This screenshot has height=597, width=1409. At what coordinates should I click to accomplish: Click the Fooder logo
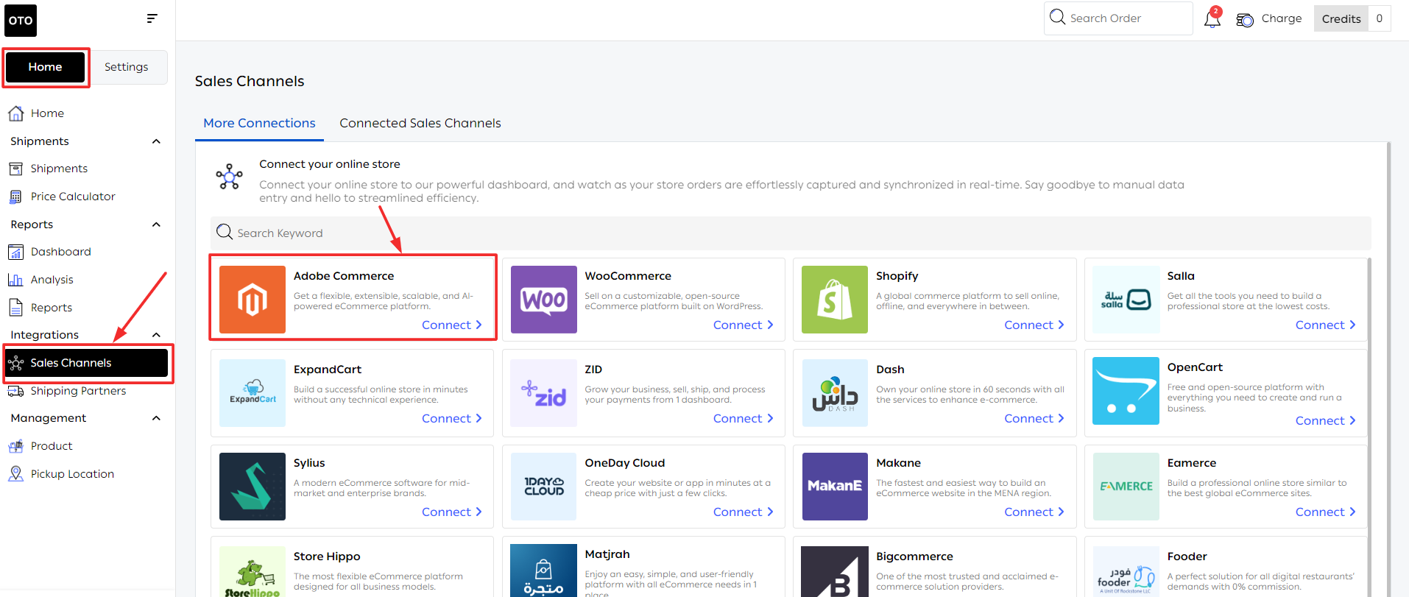tap(1126, 571)
